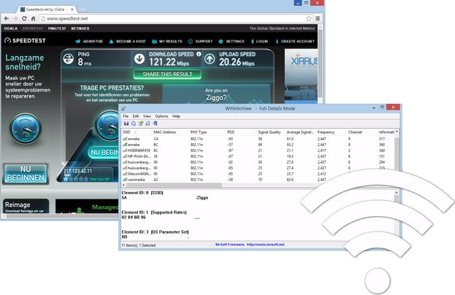Viewport: 455px width, 295px height.
Task: Click the large NU BEGINNEN button
Action: [26, 173]
